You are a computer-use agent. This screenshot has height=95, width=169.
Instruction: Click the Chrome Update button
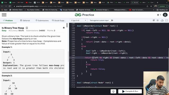point(163,6)
